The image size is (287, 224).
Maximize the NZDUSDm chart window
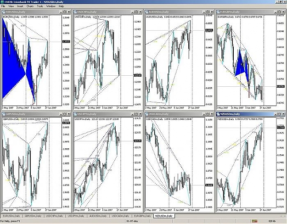point(279,114)
